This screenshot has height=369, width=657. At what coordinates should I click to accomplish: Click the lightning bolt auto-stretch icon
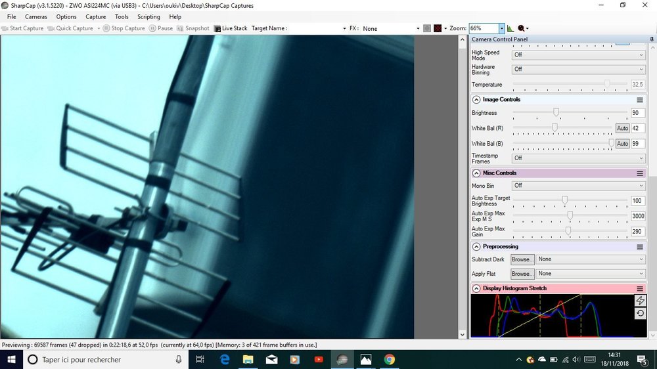640,300
